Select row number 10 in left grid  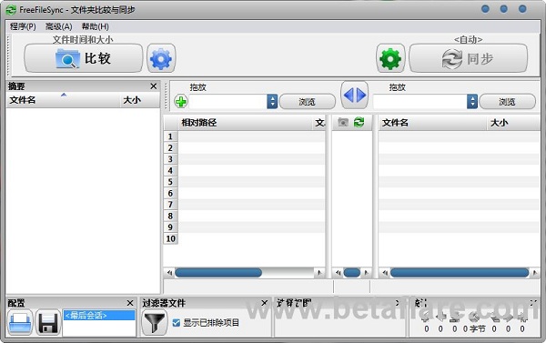(170, 238)
